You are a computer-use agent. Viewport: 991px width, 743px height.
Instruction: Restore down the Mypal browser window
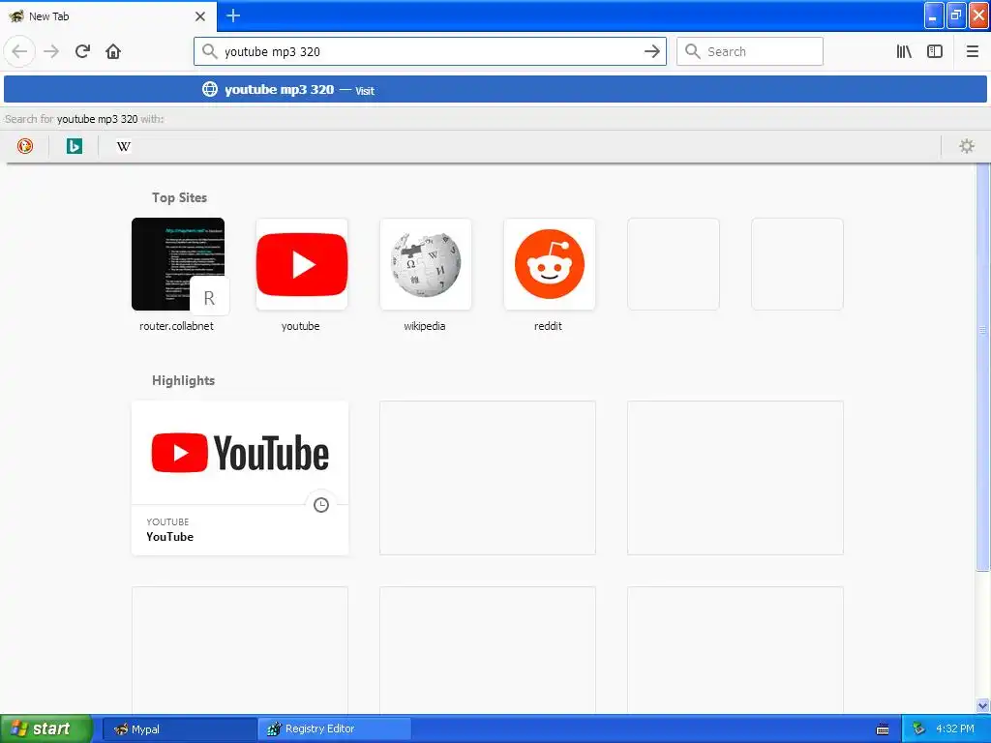(x=956, y=15)
